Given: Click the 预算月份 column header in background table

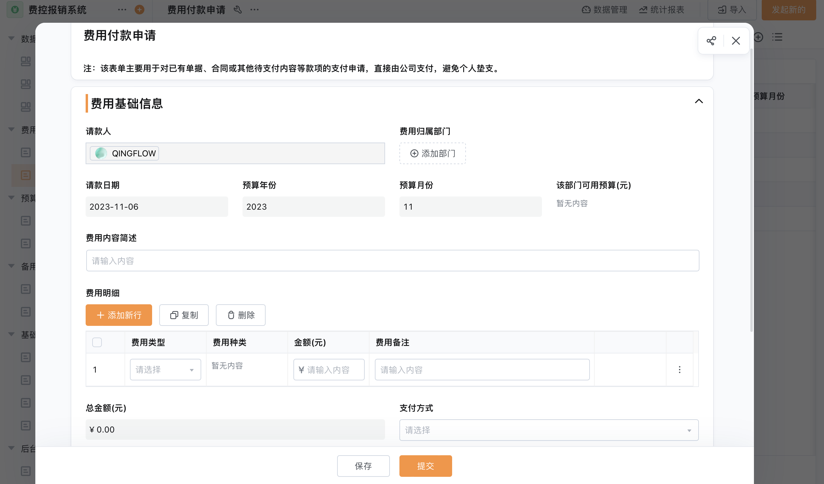Looking at the screenshot, I should click(x=769, y=96).
